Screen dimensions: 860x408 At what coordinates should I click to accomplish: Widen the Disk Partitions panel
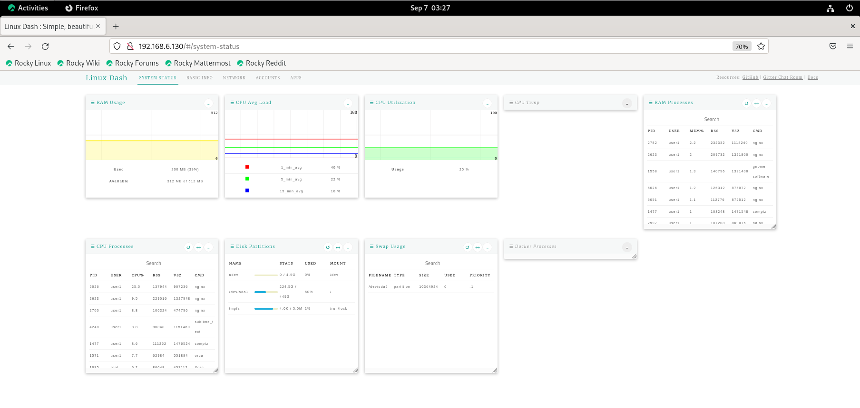[x=338, y=247]
